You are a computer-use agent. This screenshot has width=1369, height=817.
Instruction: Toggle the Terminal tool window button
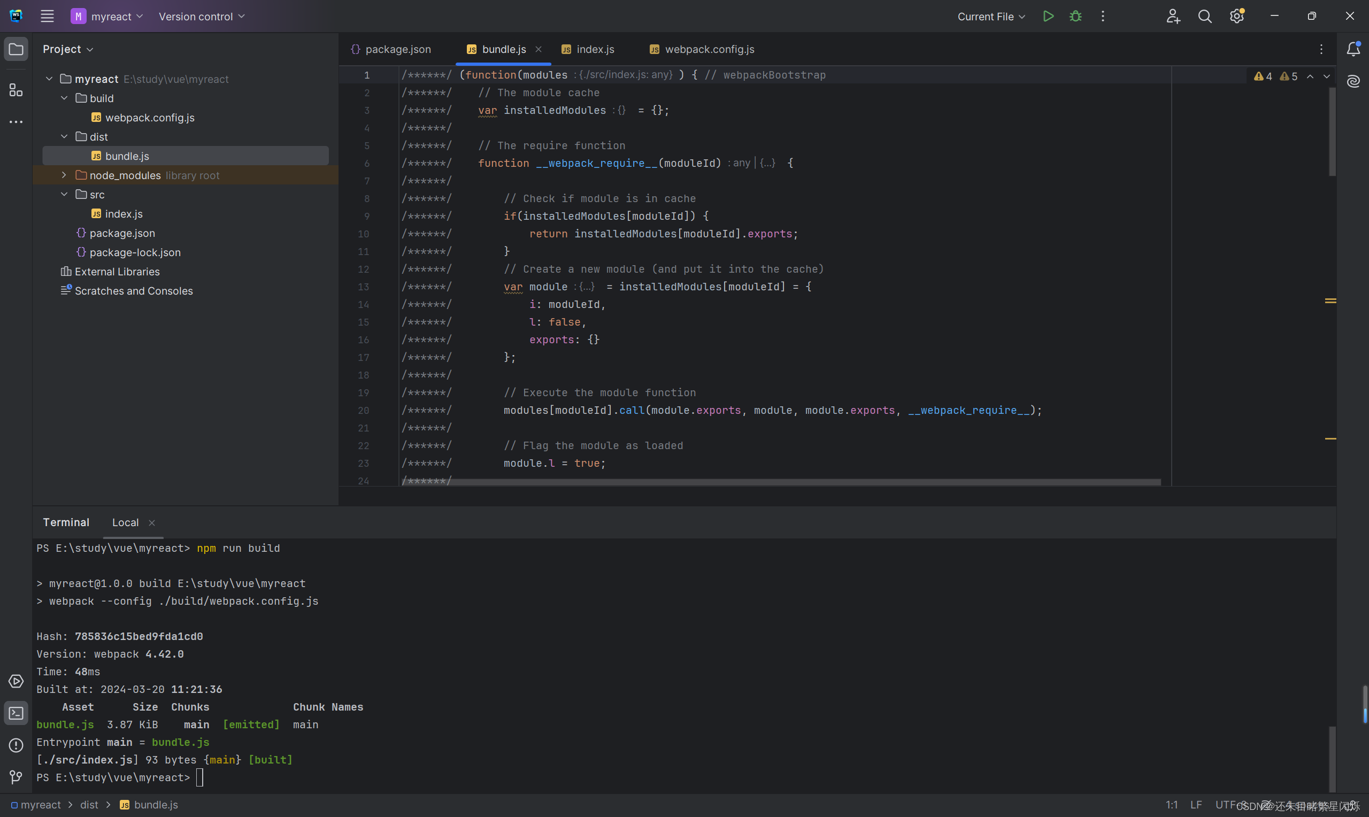pyautogui.click(x=16, y=713)
